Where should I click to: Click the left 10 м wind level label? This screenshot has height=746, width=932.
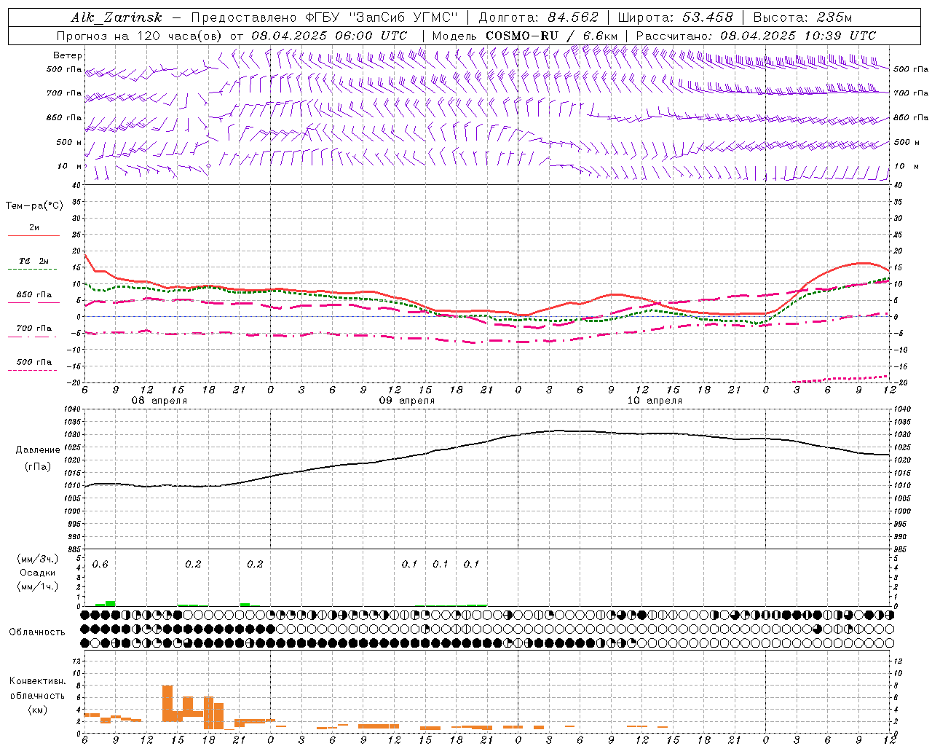pos(70,166)
